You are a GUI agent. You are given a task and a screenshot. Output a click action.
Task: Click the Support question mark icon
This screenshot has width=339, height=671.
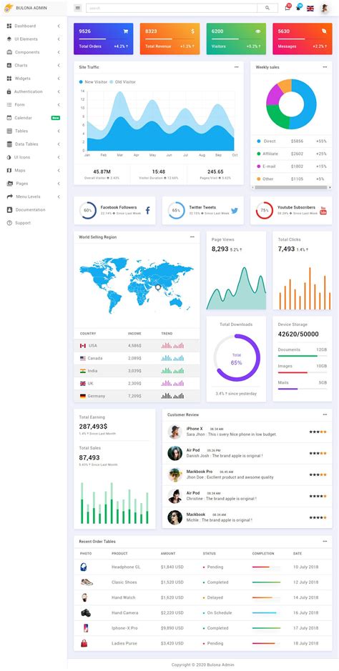(9, 223)
